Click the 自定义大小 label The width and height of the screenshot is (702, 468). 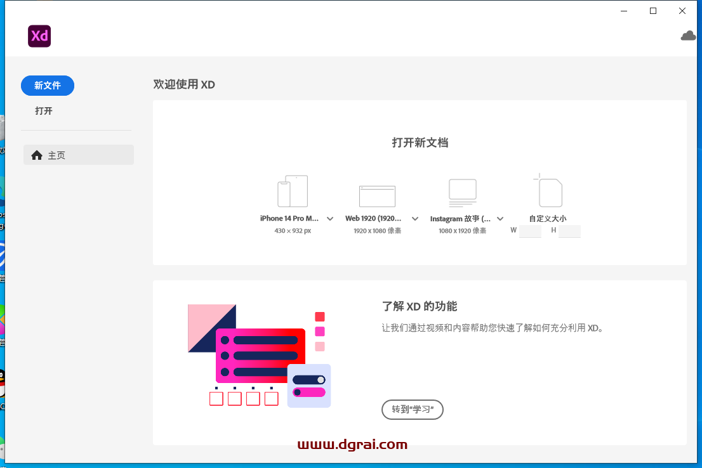point(548,219)
